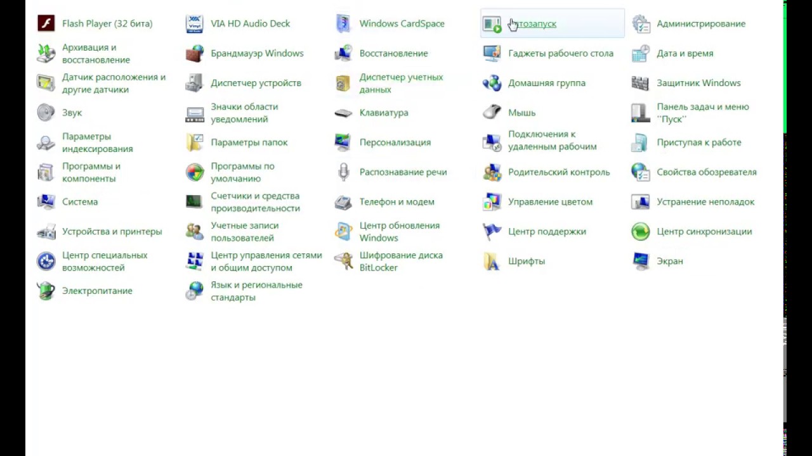The width and height of the screenshot is (812, 456).
Task: Click Параметры папок link
Action: (249, 142)
